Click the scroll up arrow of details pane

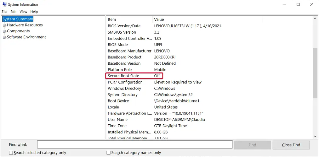pyautogui.click(x=315, y=19)
